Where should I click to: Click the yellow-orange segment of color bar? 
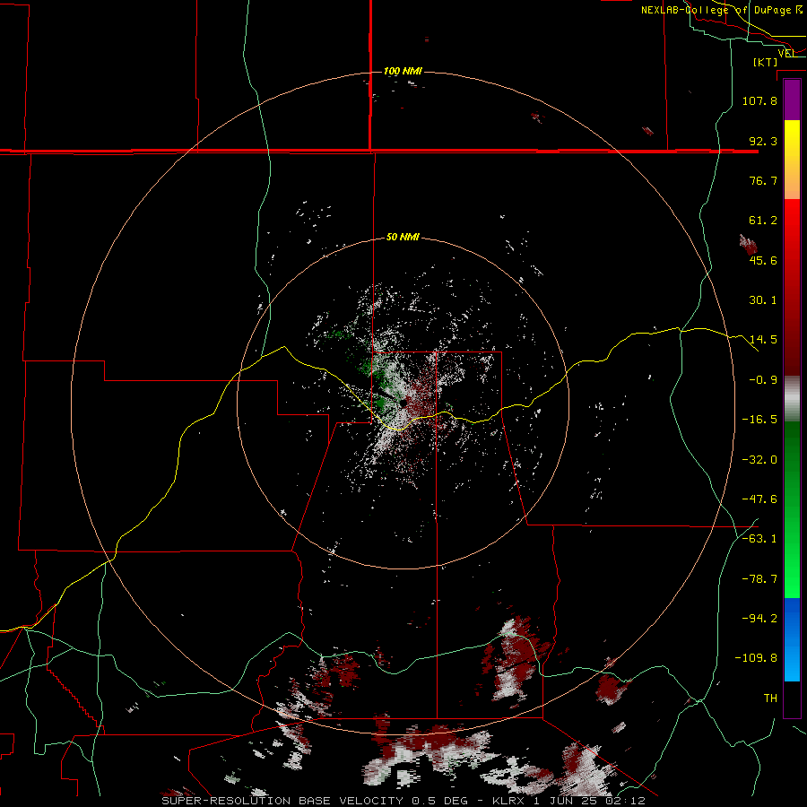pos(792,160)
